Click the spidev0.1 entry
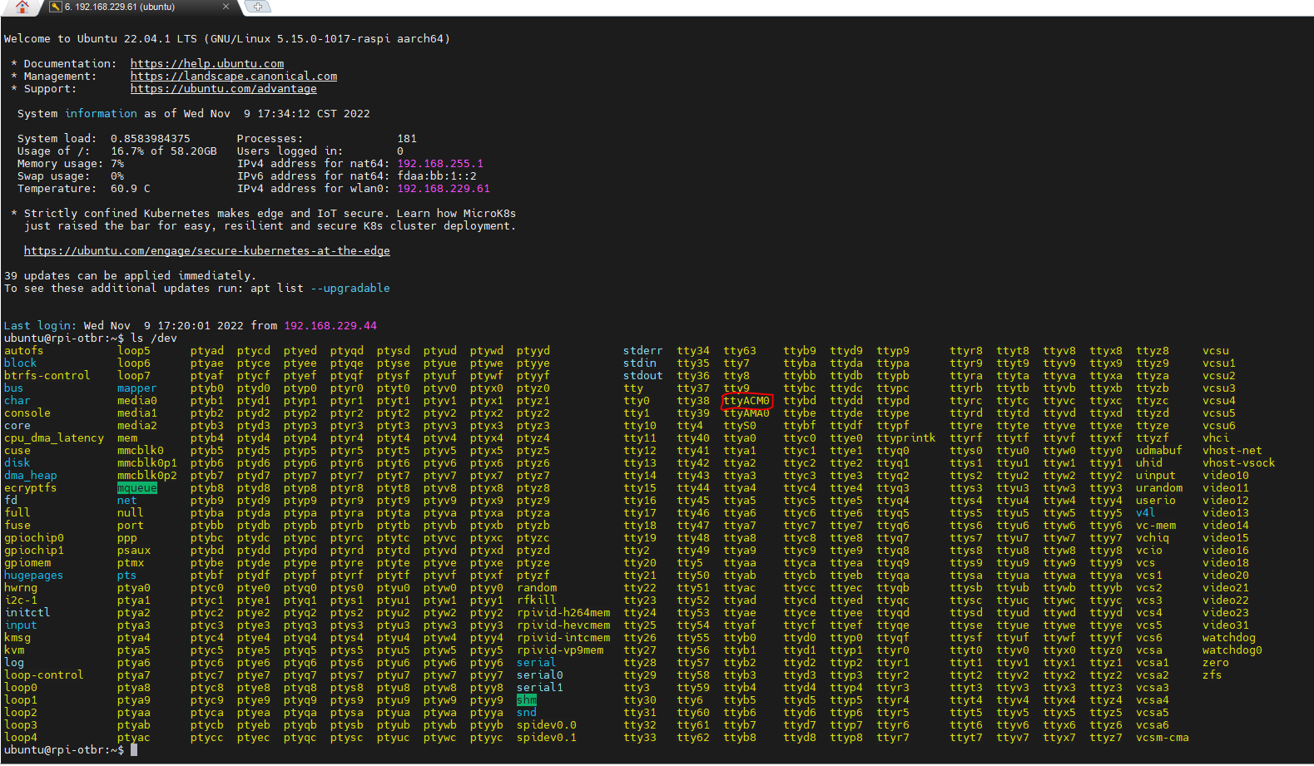 point(547,738)
